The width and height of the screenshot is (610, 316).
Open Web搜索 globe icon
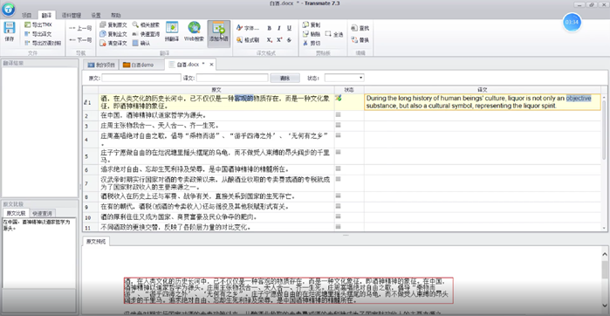click(x=194, y=32)
